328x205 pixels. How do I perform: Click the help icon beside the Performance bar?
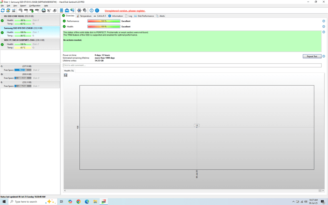point(324,21)
